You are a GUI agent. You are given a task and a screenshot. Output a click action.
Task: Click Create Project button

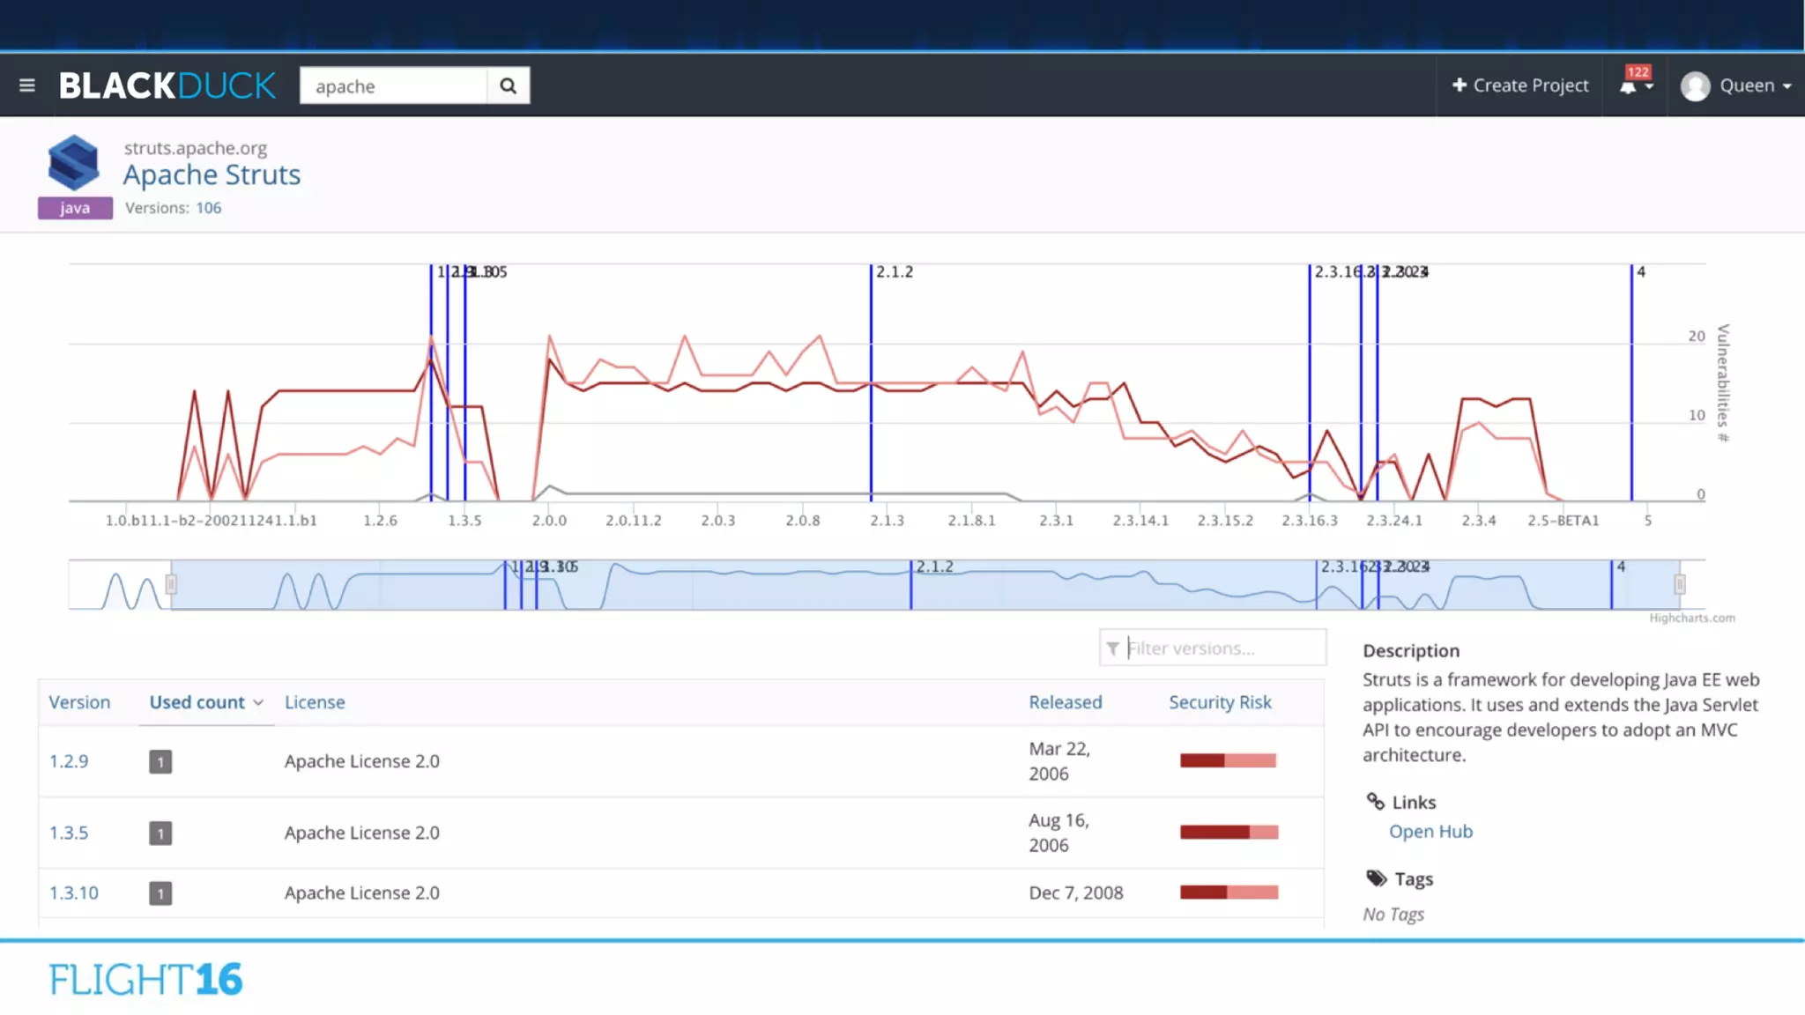1520,85
